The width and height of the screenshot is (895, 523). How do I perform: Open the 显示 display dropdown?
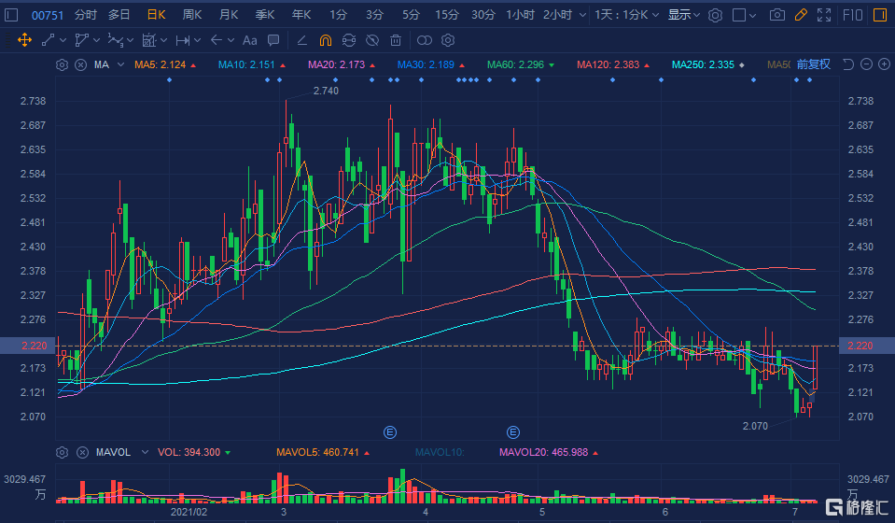pos(684,15)
